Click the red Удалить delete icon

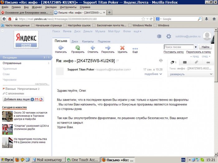[x=122, y=48]
